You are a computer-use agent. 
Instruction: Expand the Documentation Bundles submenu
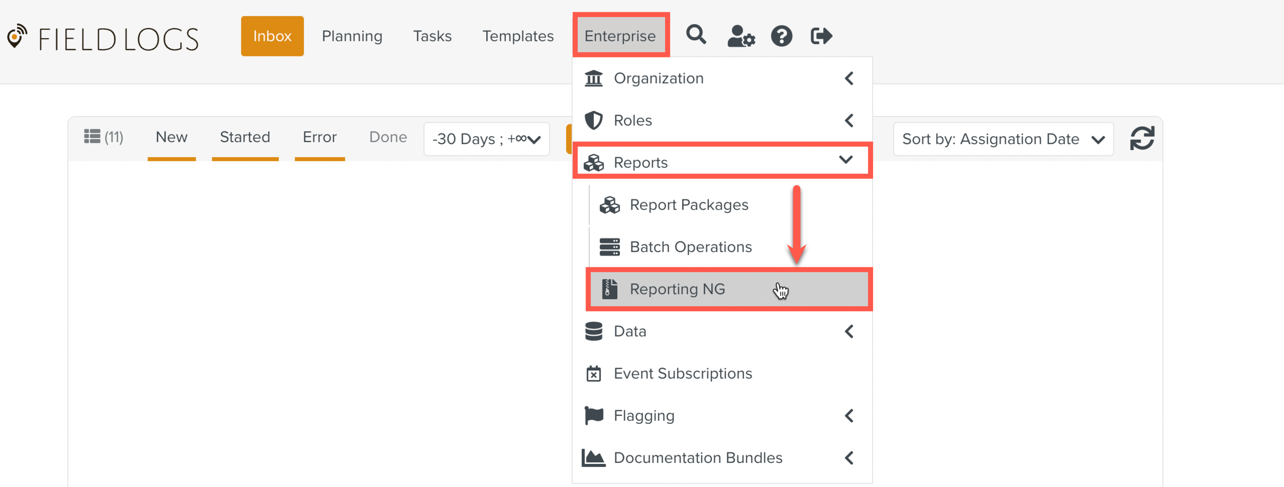pos(722,458)
